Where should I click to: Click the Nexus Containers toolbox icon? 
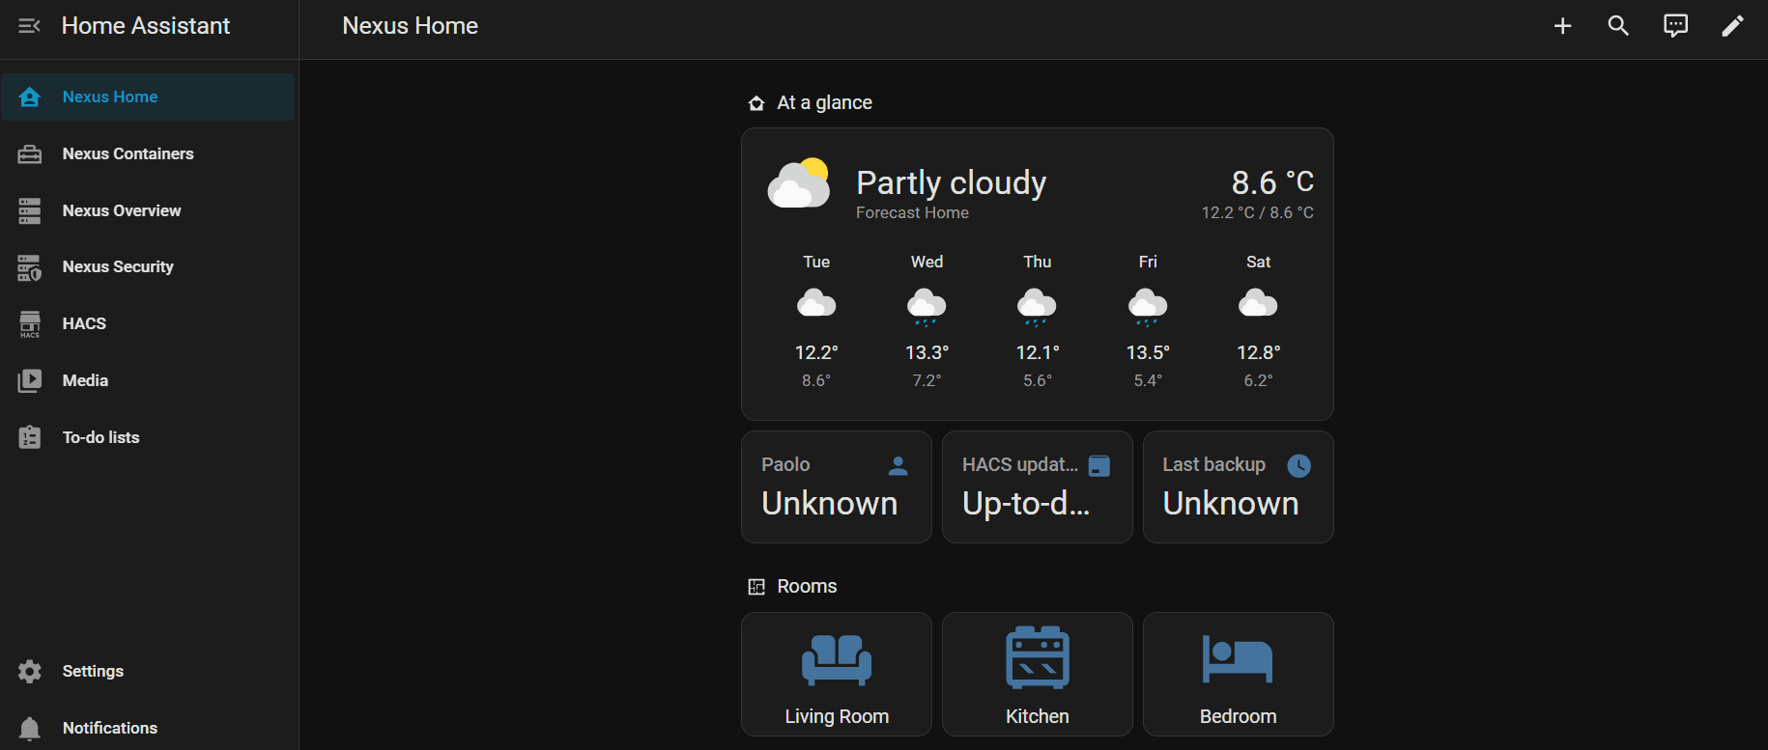pos(30,153)
